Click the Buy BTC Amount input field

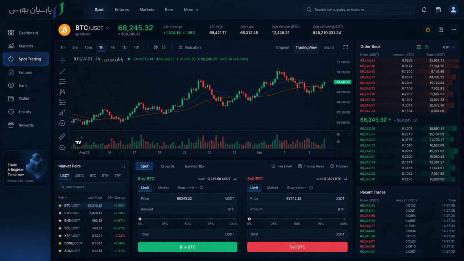pos(187,209)
